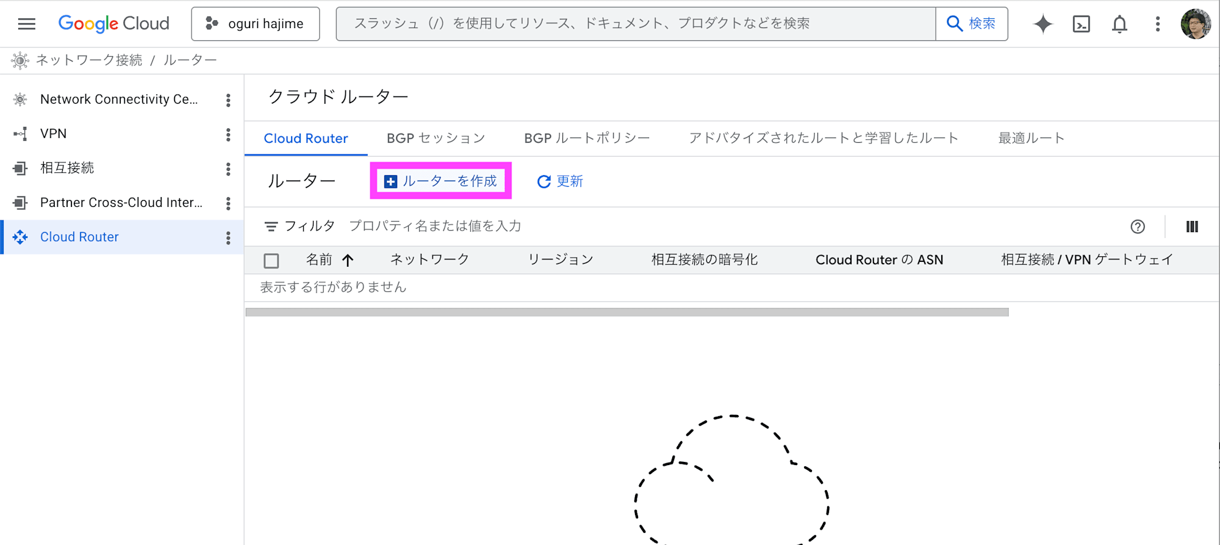
Task: Open more options for Cloud Router sidebar item
Action: click(228, 237)
